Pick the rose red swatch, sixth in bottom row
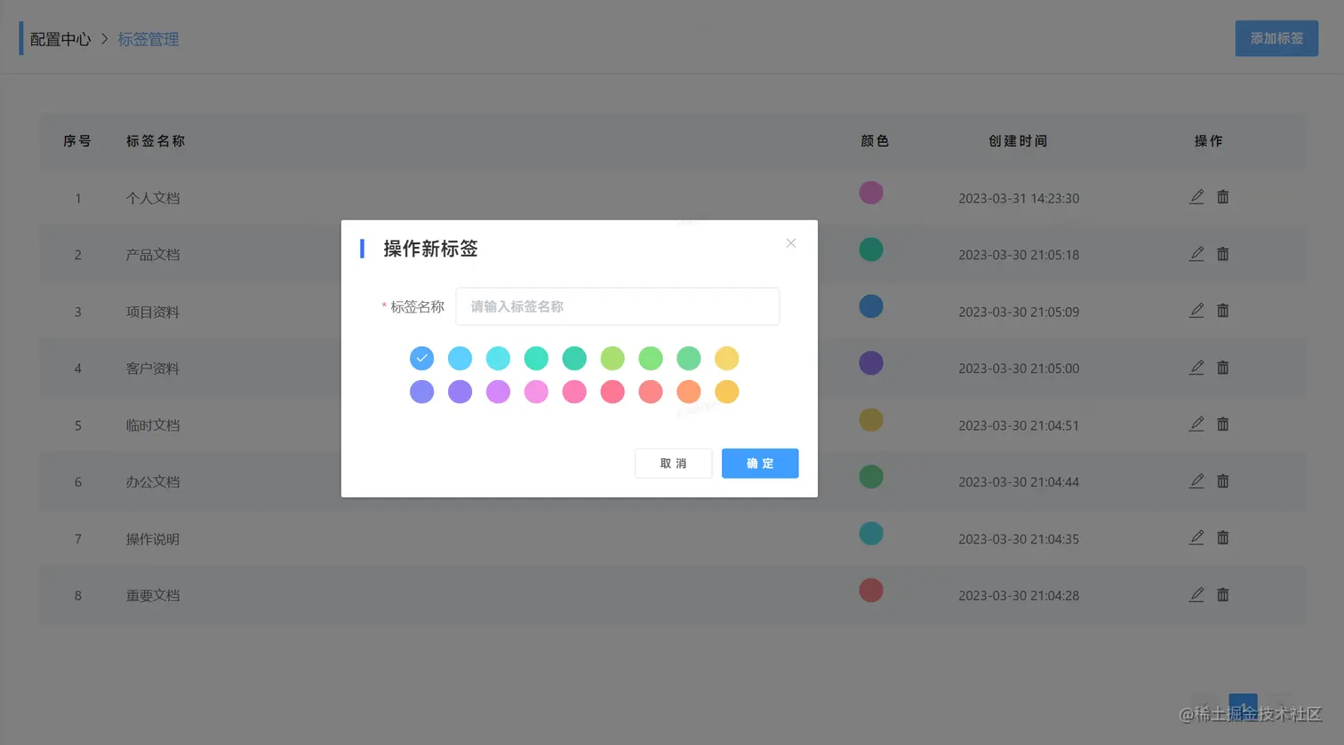Screen dimensions: 1344x745 [612, 392]
